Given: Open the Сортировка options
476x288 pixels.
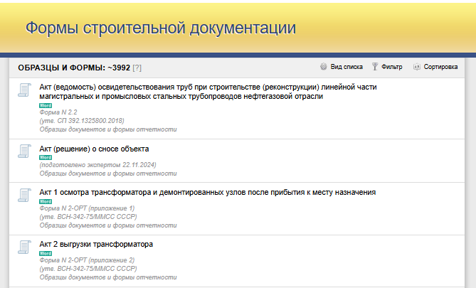Looking at the screenshot, I should [x=440, y=67].
